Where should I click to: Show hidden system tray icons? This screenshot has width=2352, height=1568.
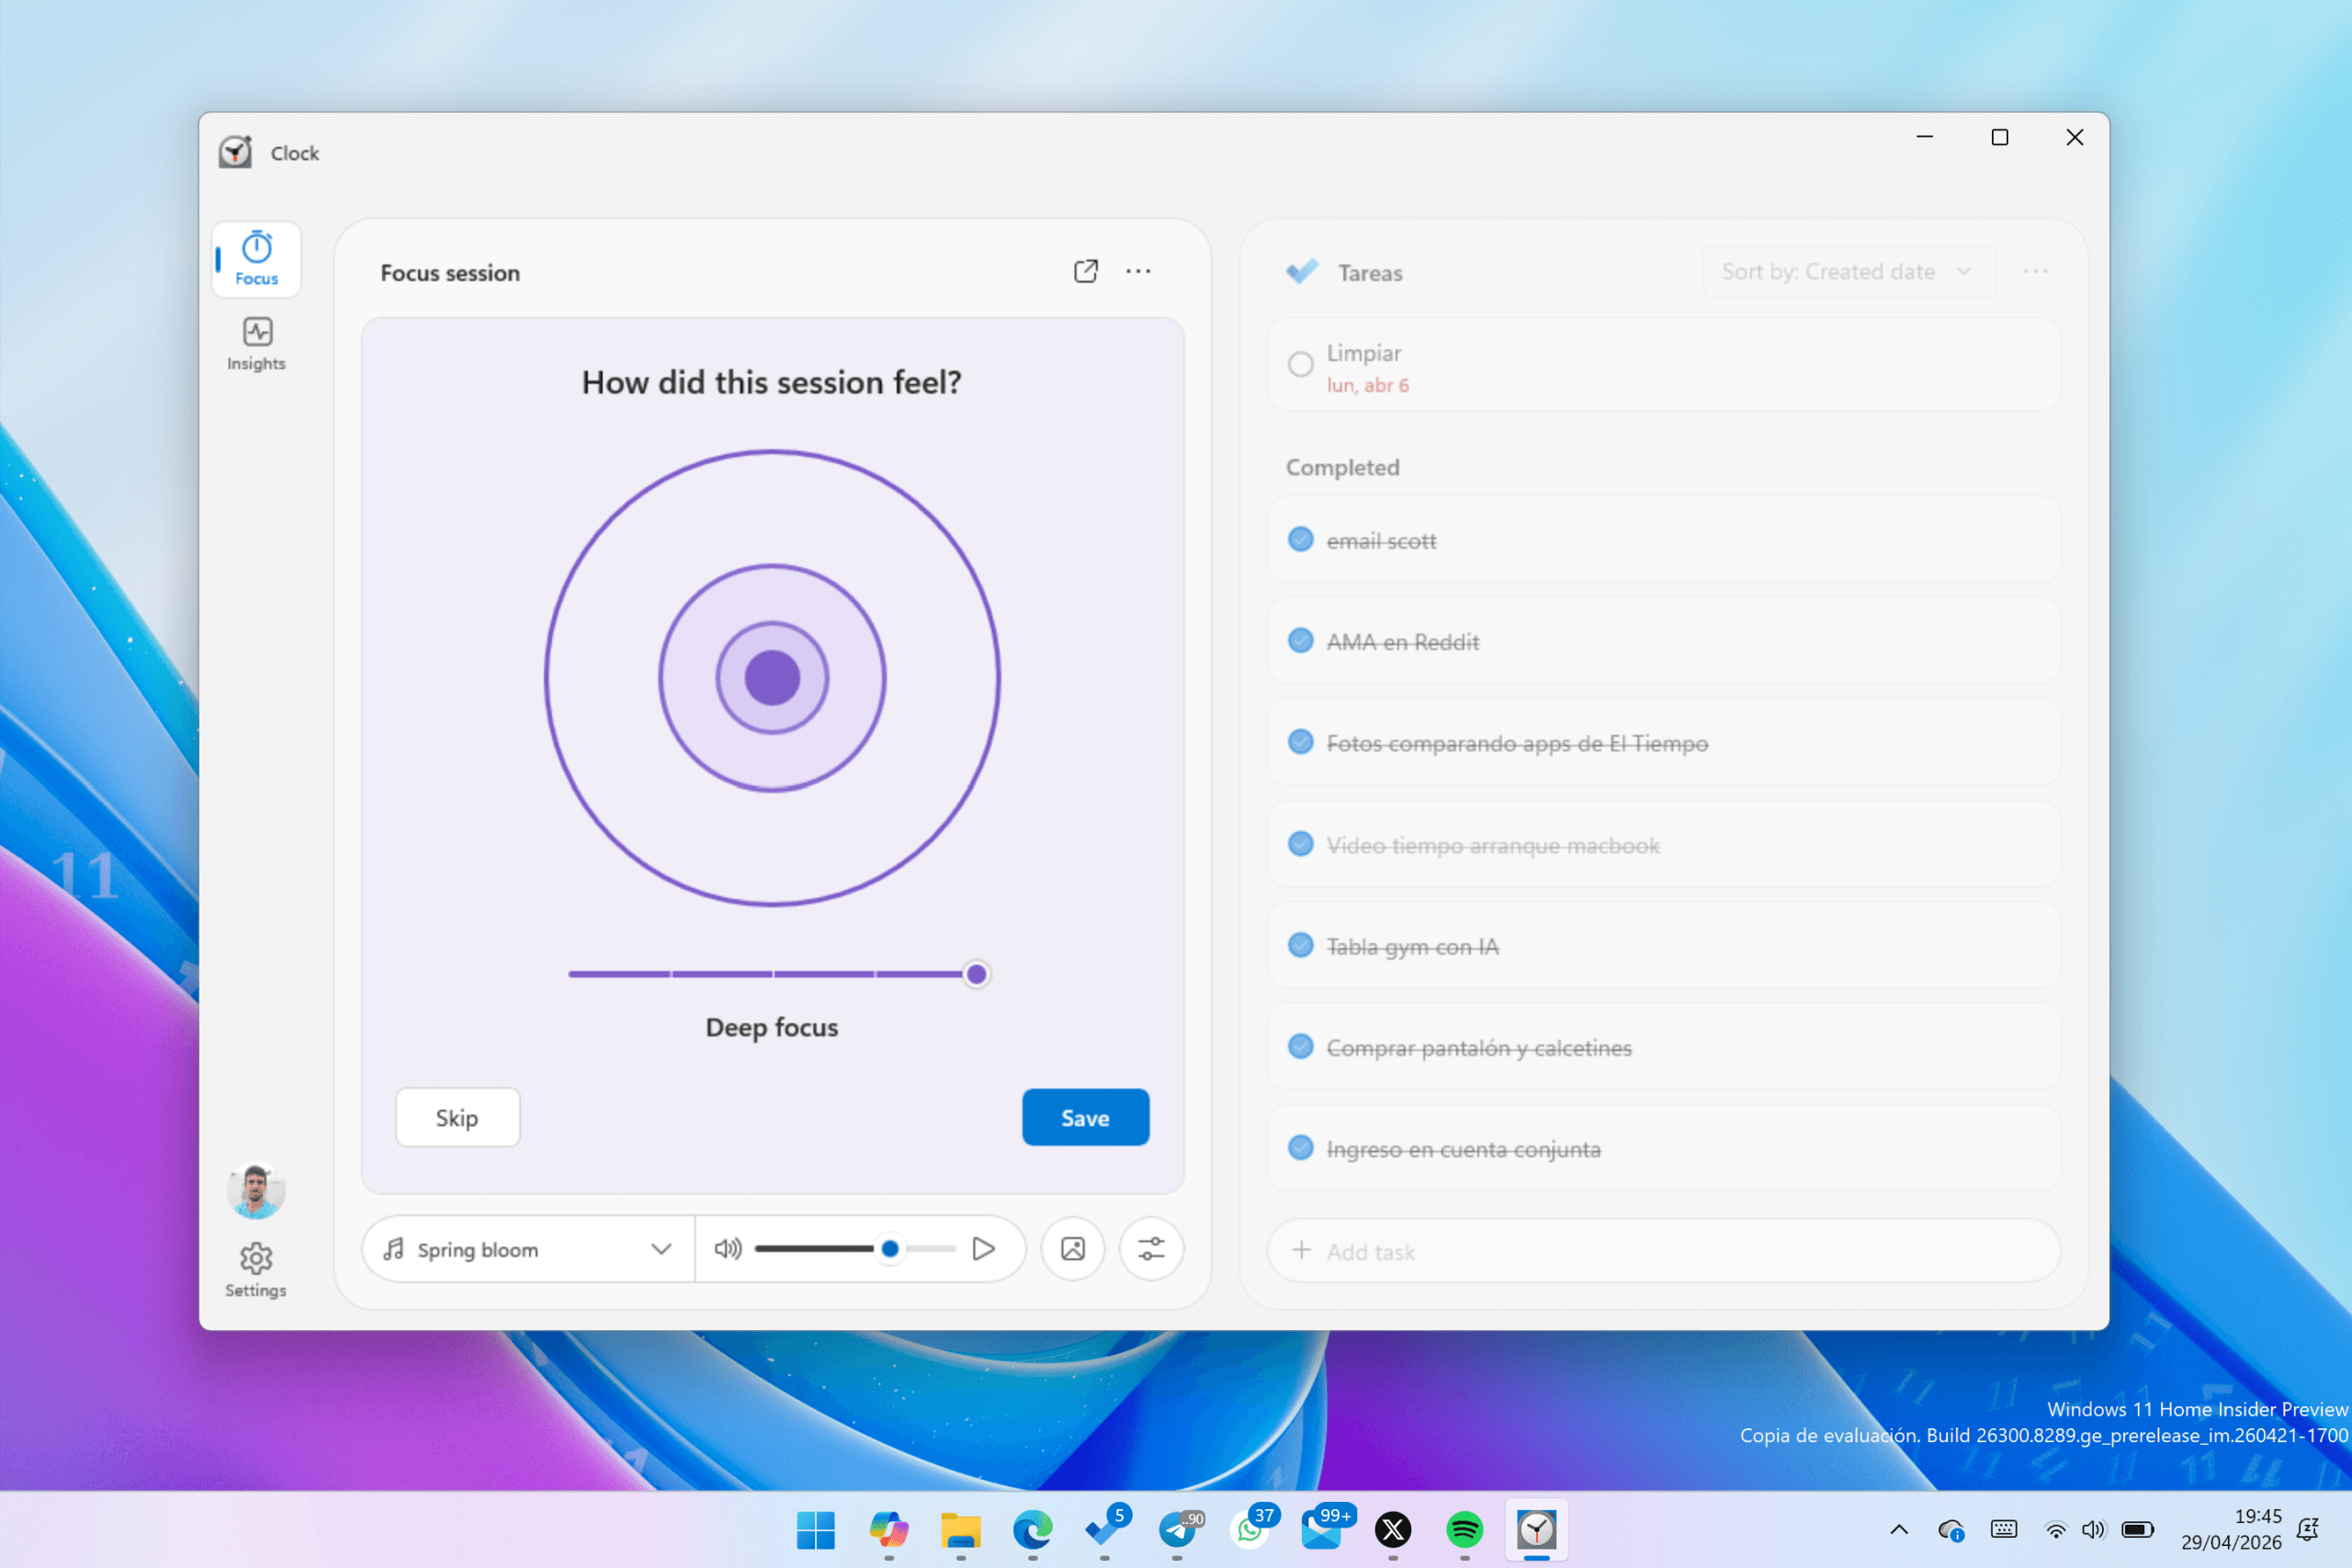coord(1898,1529)
